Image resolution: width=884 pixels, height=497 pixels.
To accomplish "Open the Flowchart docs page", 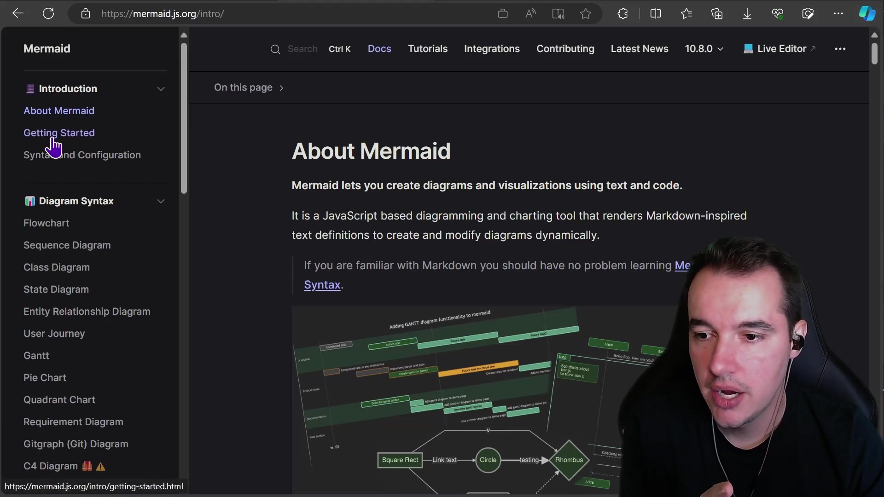I will 46,223.
